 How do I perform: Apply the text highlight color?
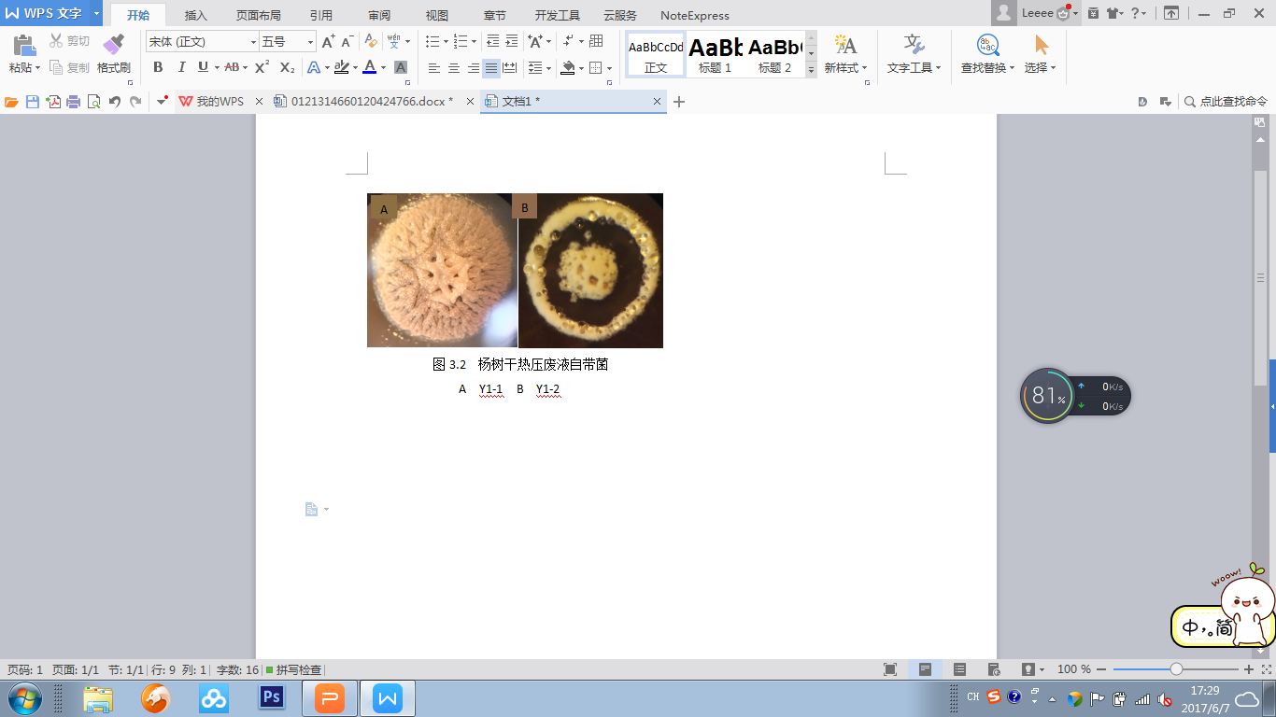(342, 67)
